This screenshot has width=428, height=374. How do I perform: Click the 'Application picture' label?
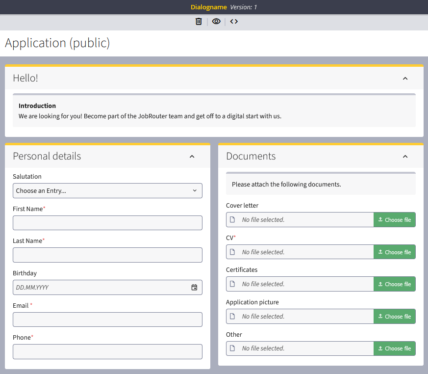pos(252,302)
